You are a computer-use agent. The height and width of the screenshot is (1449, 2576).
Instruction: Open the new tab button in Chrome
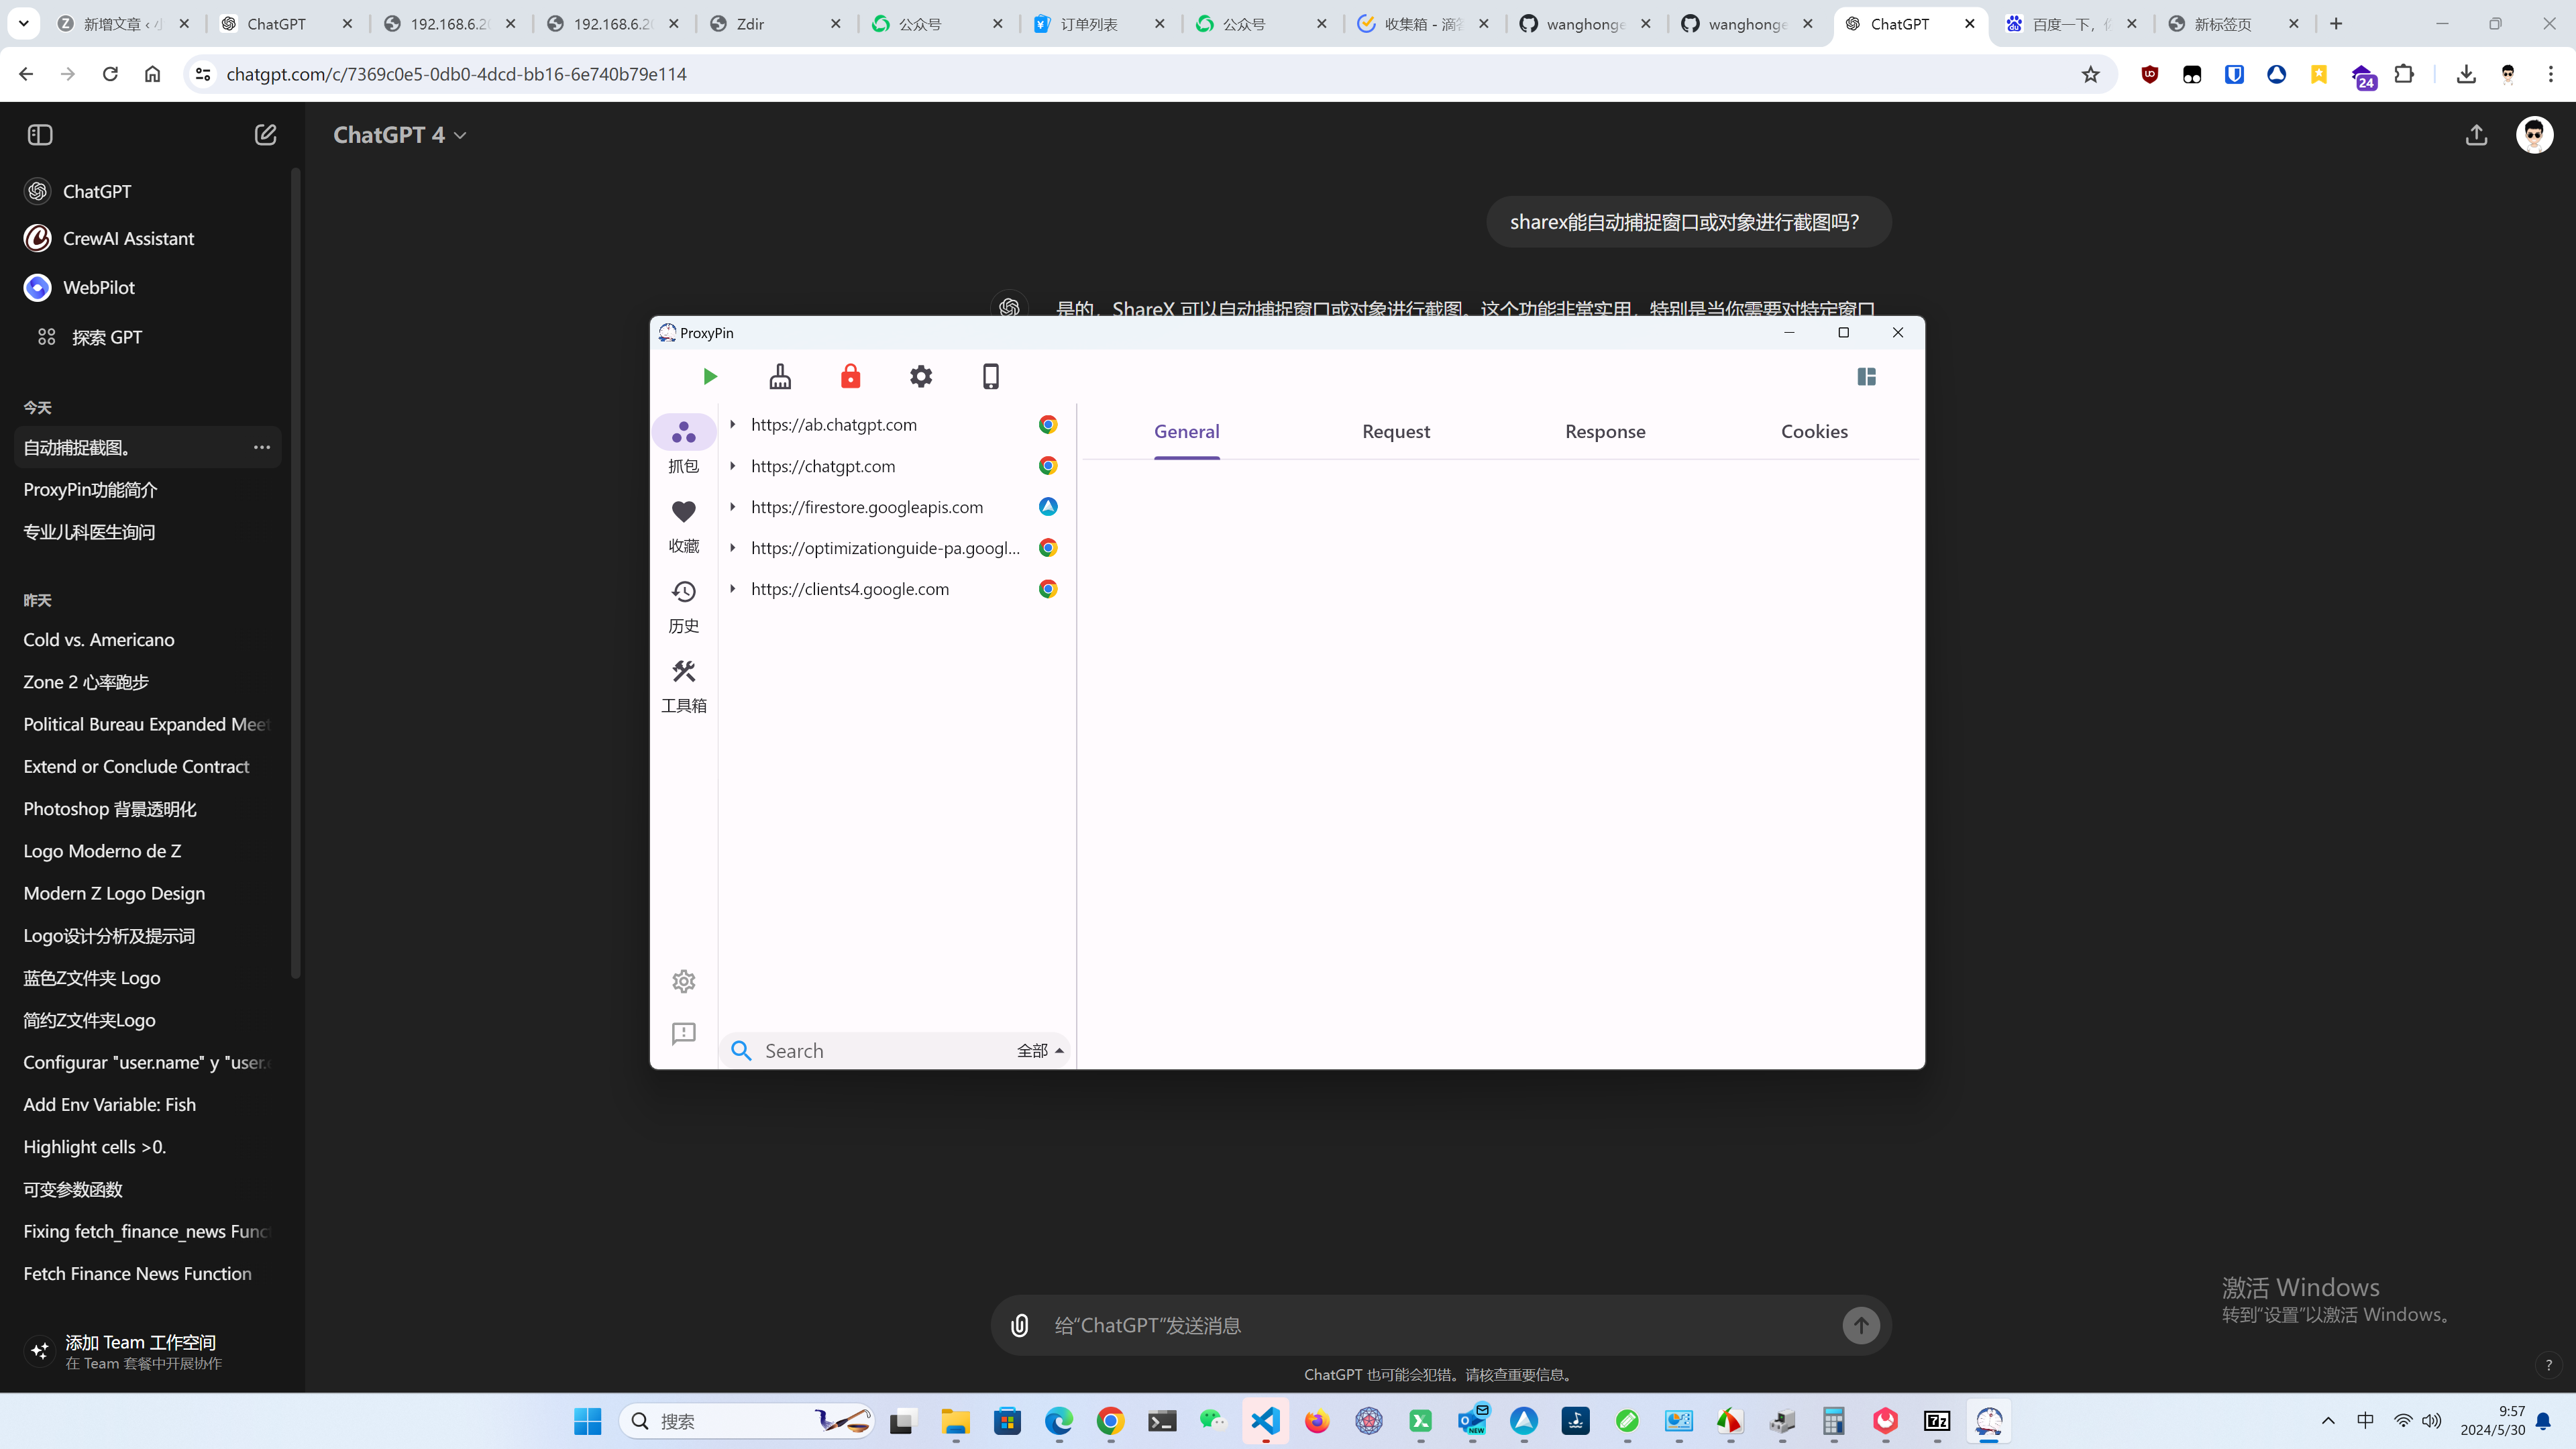[2336, 24]
